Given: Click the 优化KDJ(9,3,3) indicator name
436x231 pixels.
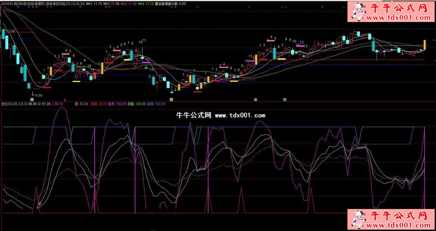Looking at the screenshot, I should coord(12,104).
